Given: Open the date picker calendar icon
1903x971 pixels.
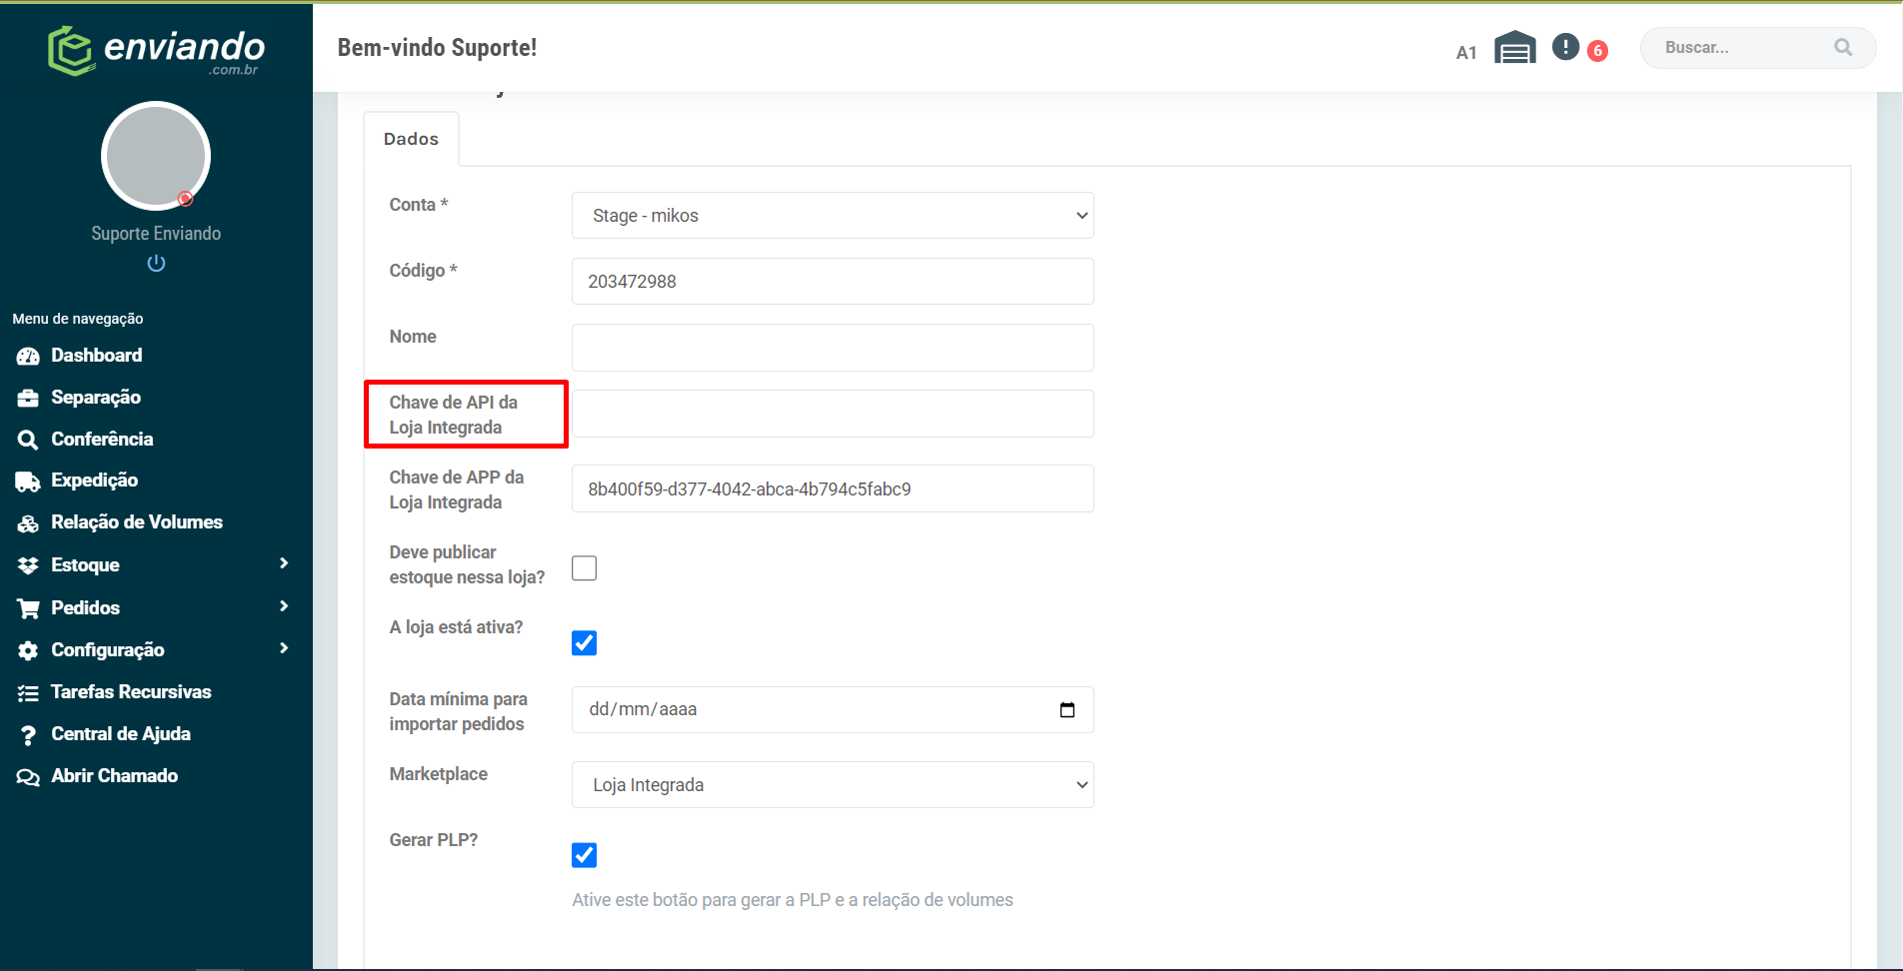Looking at the screenshot, I should coord(1067,709).
